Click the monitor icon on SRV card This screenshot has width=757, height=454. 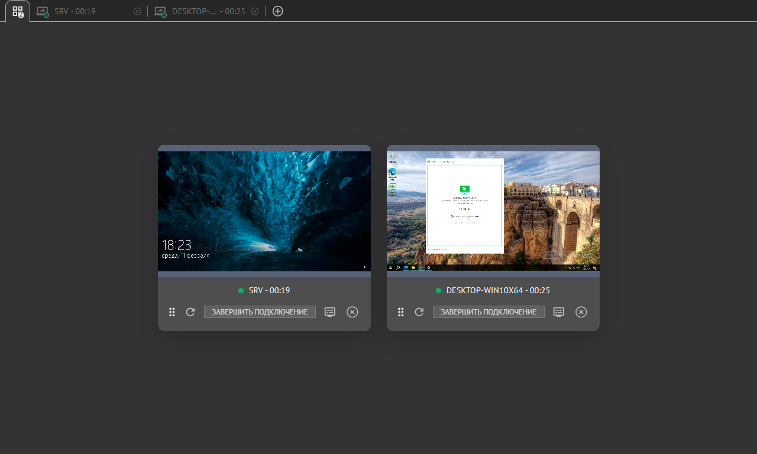330,312
